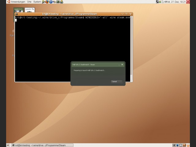The image size is (196, 147).
Task: Click the red power logout button
Action: [x=188, y=2]
